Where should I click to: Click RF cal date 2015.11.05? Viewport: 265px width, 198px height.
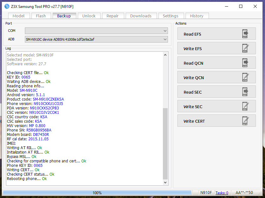38,139
